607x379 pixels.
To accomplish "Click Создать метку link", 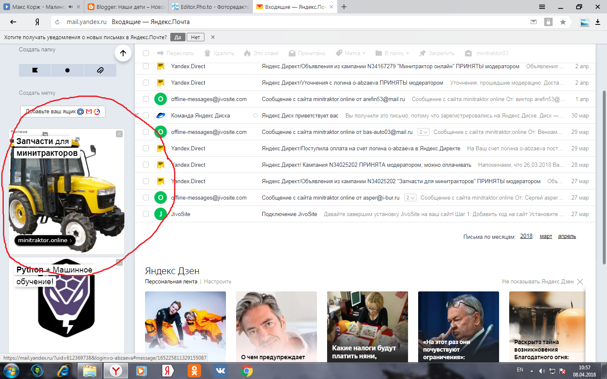I will pyautogui.click(x=37, y=93).
